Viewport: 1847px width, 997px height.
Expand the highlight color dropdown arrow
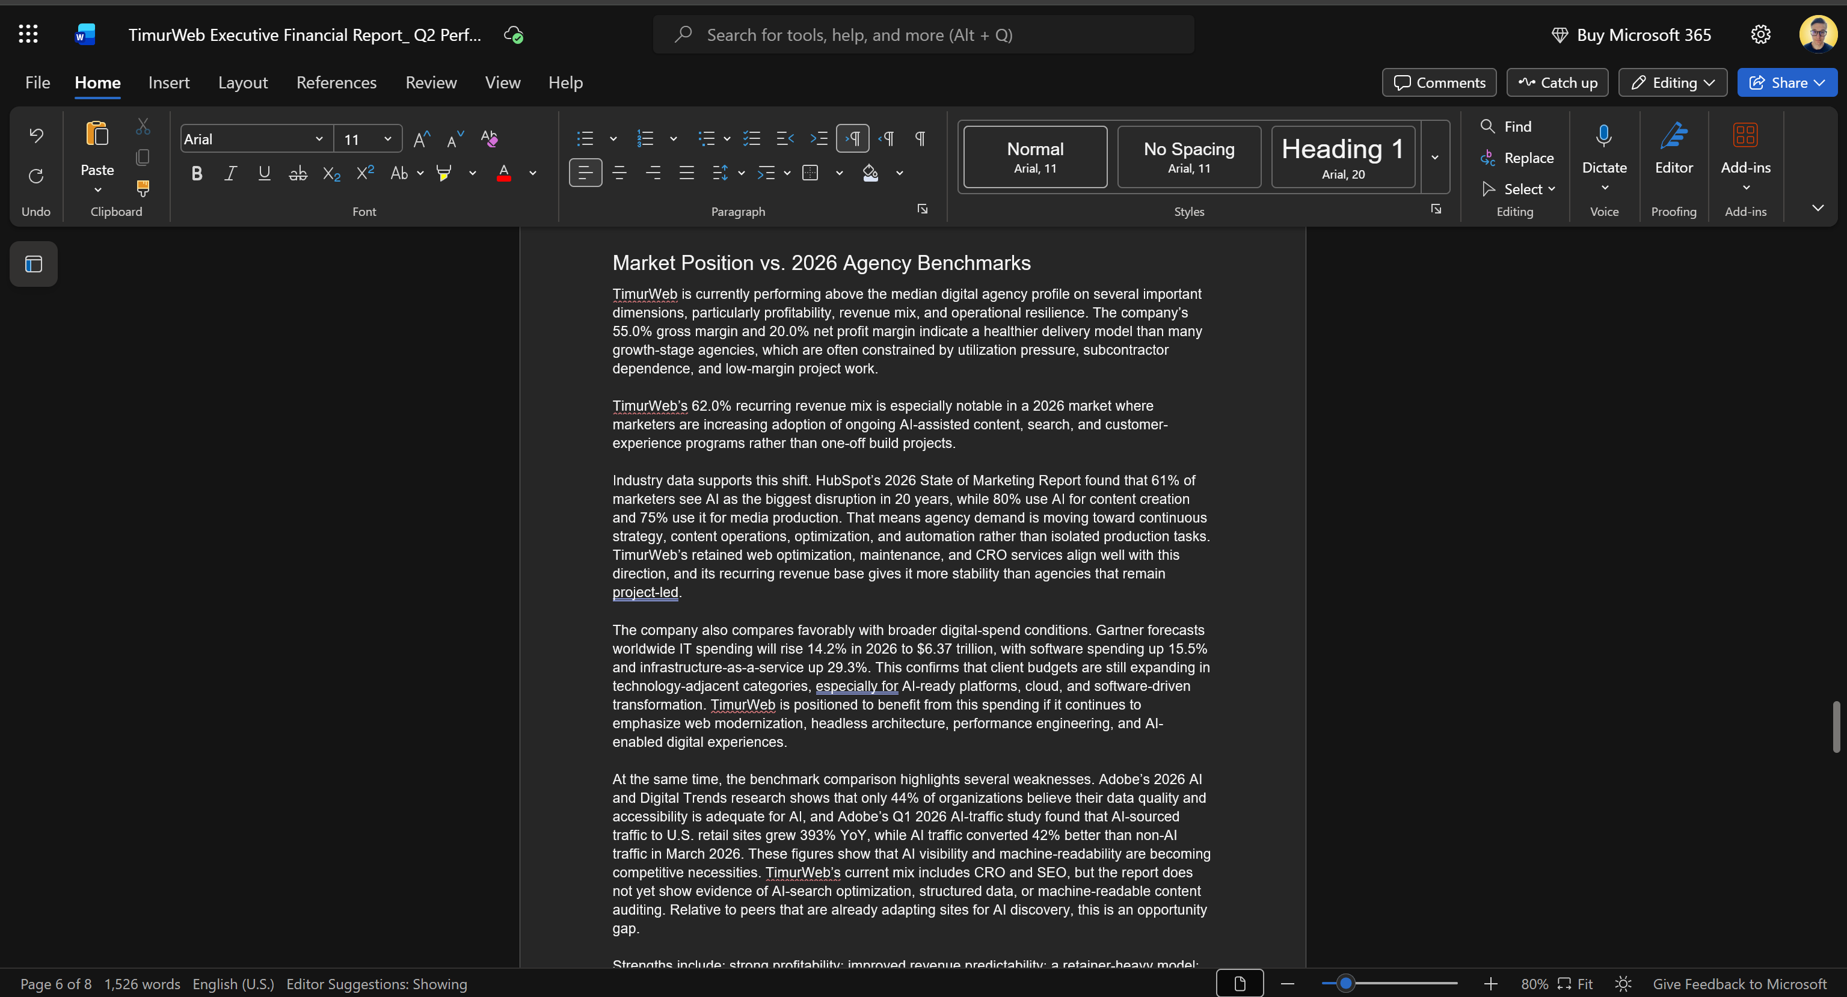pos(473,173)
